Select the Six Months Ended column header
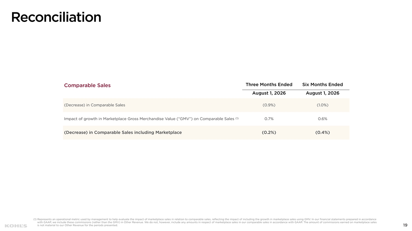The width and height of the screenshot is (412, 231). (322, 85)
